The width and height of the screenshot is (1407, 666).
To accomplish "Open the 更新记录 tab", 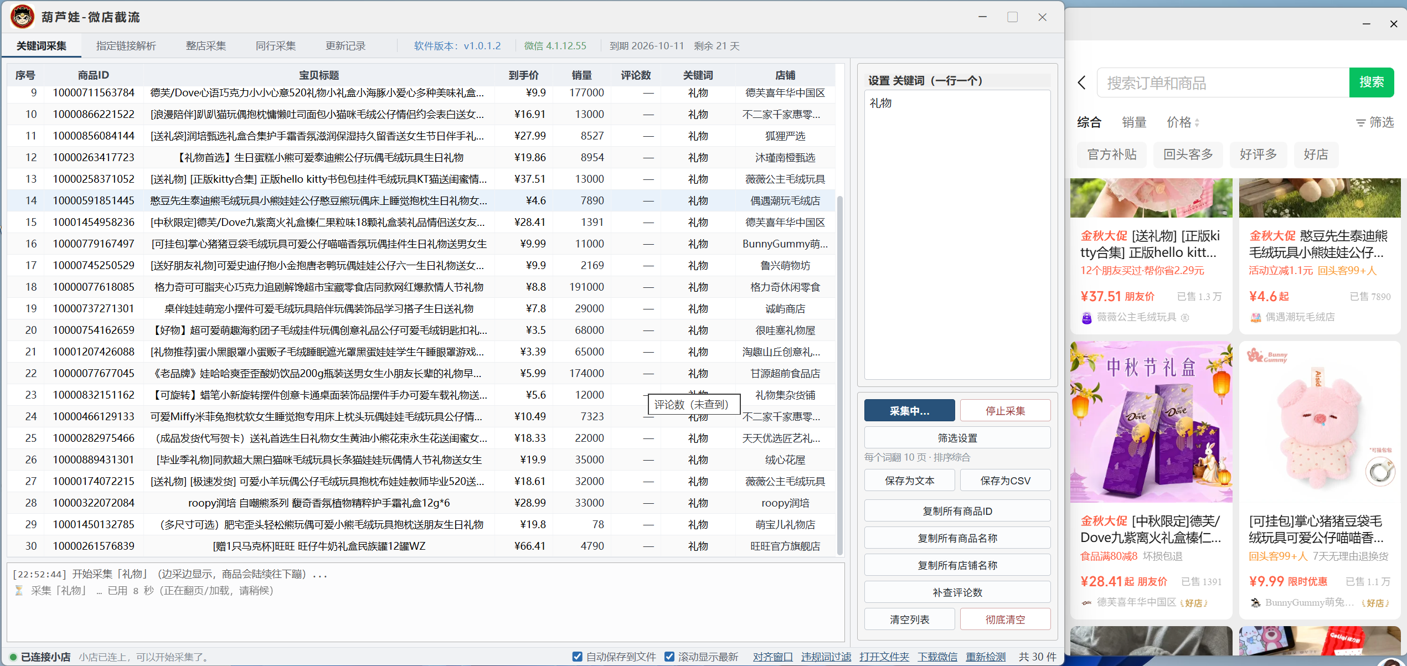I will click(x=346, y=46).
